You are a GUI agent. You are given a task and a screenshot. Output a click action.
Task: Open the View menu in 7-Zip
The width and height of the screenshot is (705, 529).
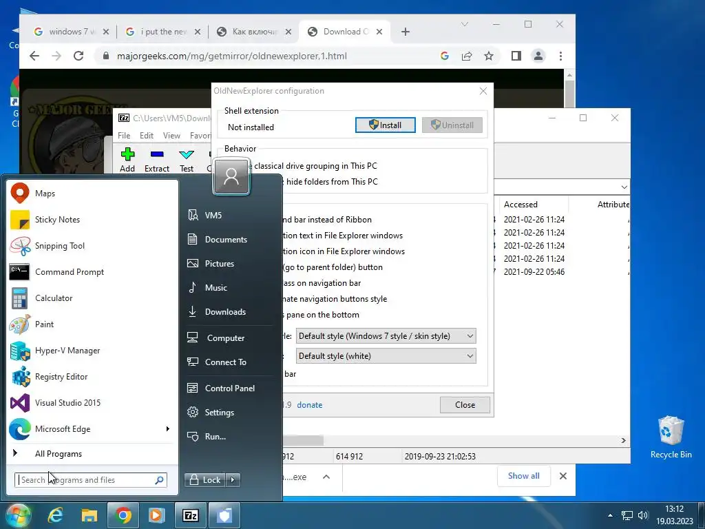point(171,136)
